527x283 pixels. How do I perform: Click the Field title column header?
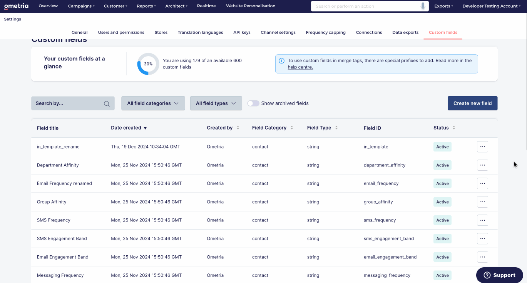pyautogui.click(x=48, y=128)
